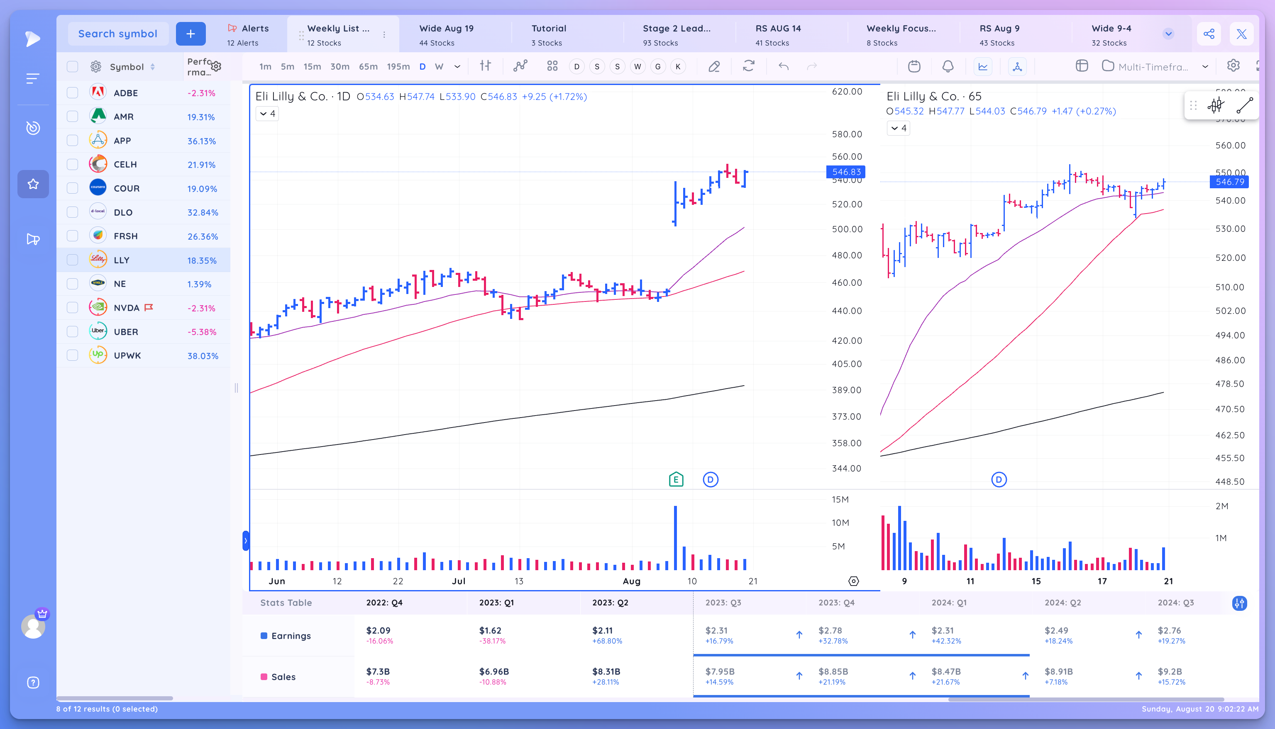Check the AMR row checkbox
This screenshot has width=1275, height=729.
pyautogui.click(x=73, y=116)
